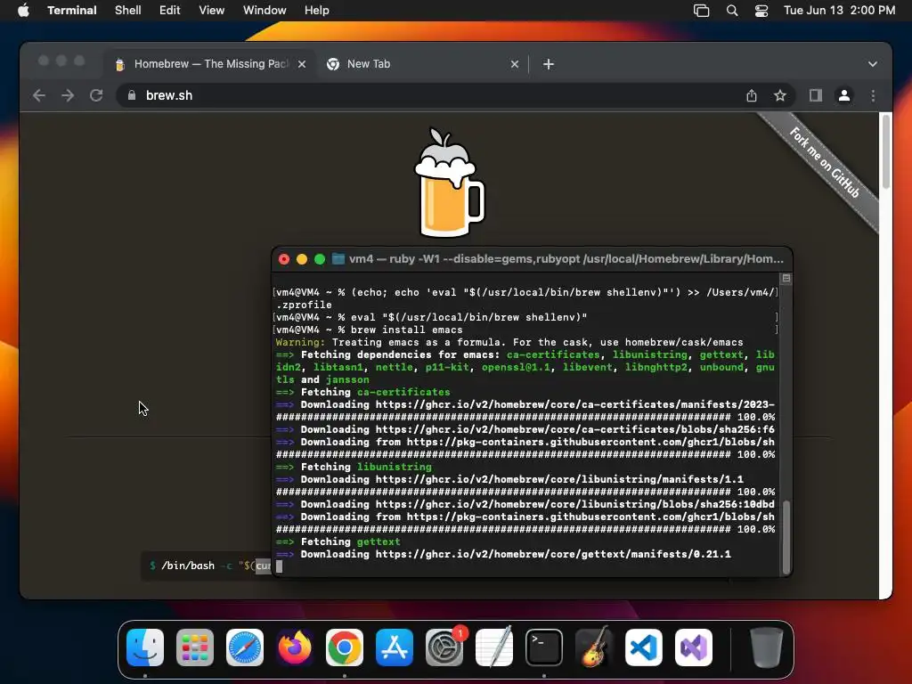Click the /bin/bash install command box
Screen dimensions: 912x684
click(x=207, y=566)
